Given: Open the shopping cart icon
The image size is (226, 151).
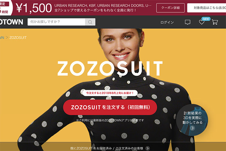Looking at the screenshot, I should tap(215, 22).
